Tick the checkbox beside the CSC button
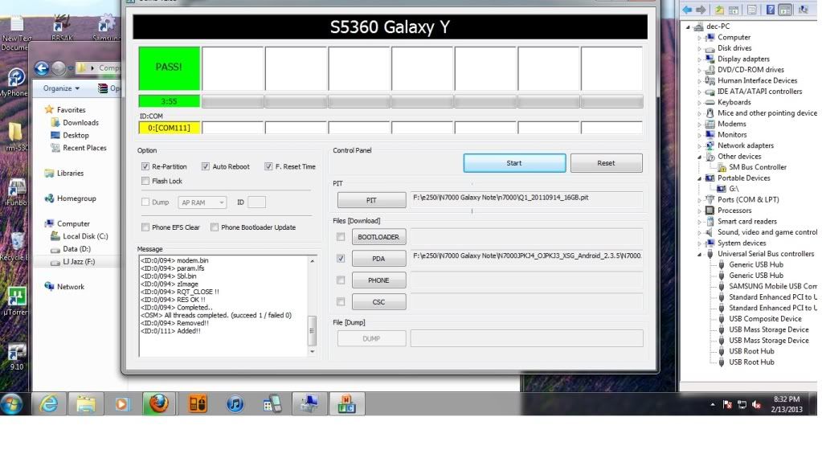This screenshot has width=822, height=462. pyautogui.click(x=341, y=302)
